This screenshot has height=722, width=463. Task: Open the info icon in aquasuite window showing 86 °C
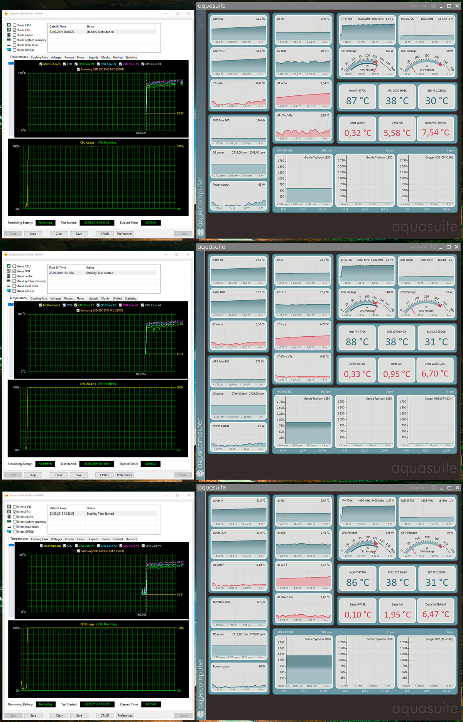pos(433,488)
